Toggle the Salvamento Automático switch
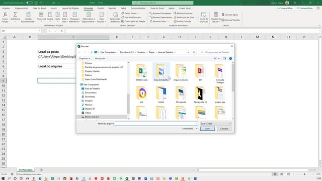The width and height of the screenshot is (322, 181). tap(29, 3)
